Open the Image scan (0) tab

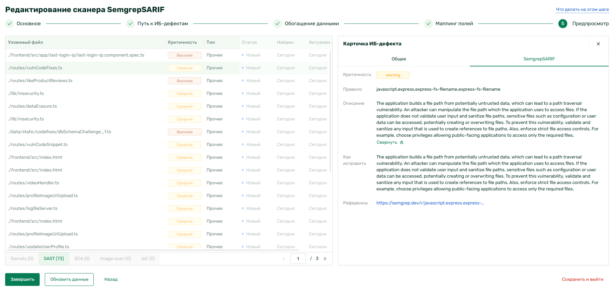(x=115, y=259)
